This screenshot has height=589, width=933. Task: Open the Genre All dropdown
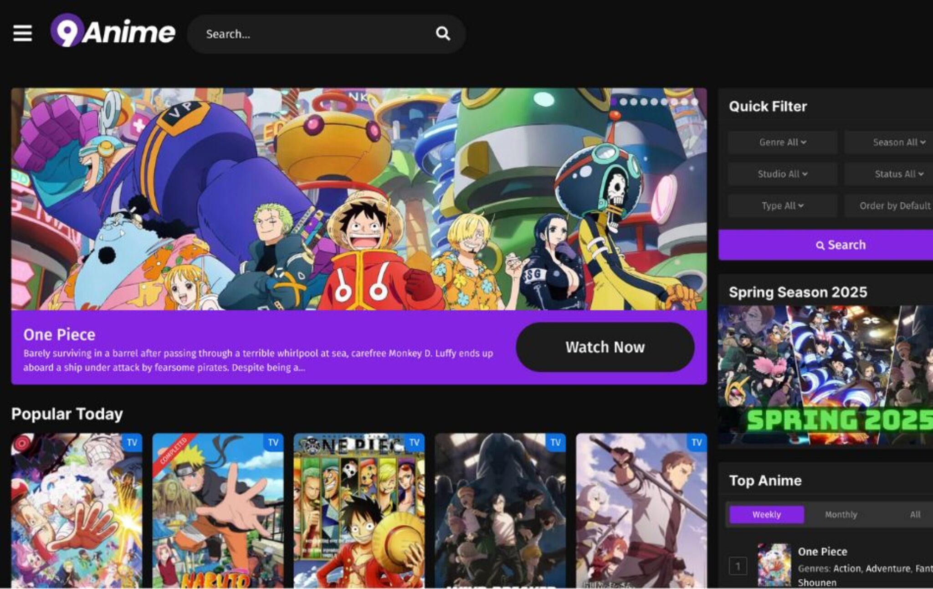(x=782, y=142)
